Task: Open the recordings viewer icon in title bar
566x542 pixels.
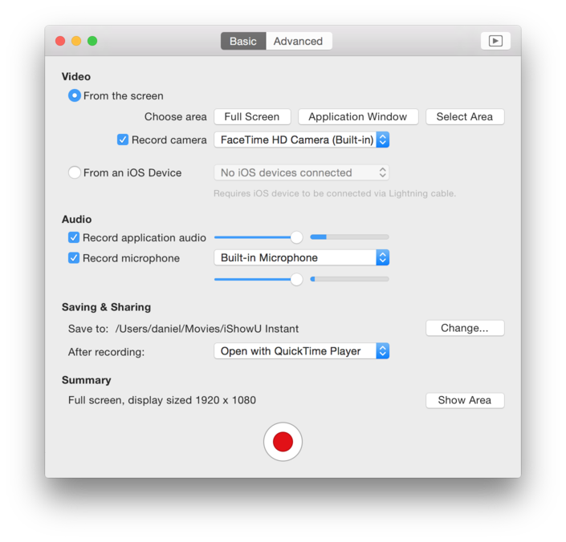Action: coord(495,41)
